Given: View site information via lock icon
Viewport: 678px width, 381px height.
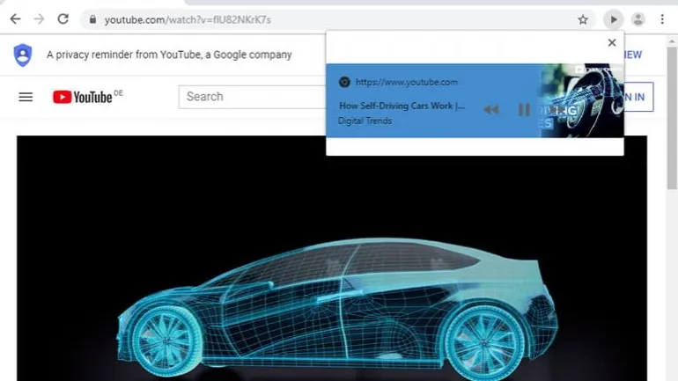Looking at the screenshot, I should pos(92,19).
